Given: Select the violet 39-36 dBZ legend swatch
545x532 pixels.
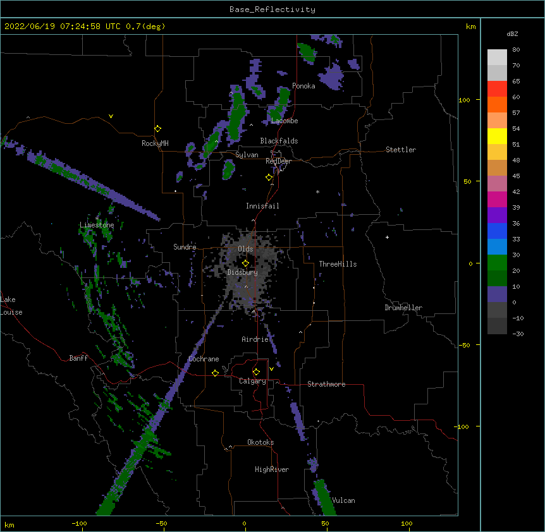Looking at the screenshot, I should pos(497,215).
